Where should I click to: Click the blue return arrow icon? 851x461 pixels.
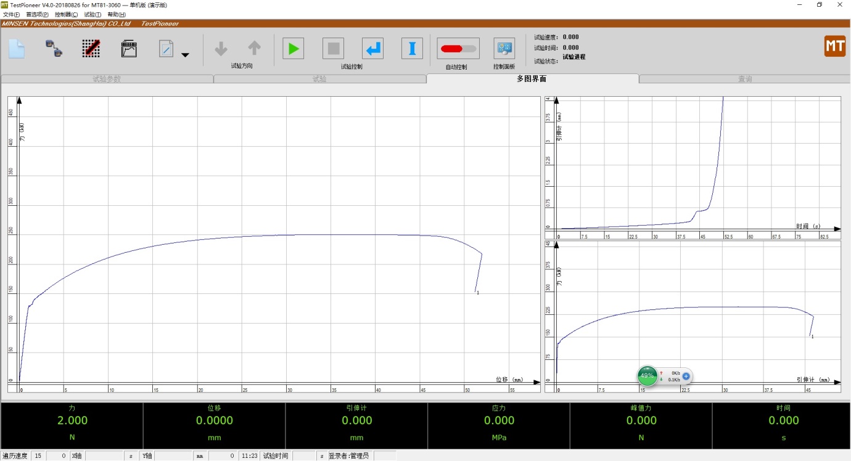click(x=372, y=48)
